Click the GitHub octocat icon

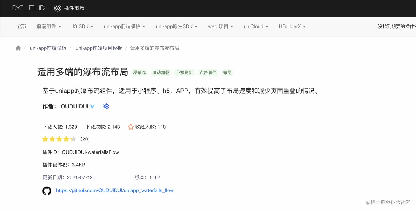pos(47,191)
